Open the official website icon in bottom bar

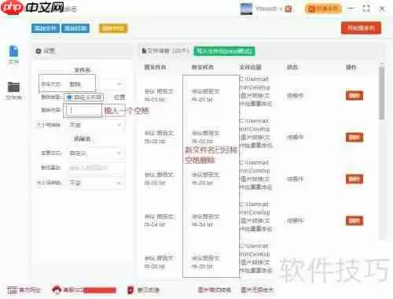[x=12, y=290]
